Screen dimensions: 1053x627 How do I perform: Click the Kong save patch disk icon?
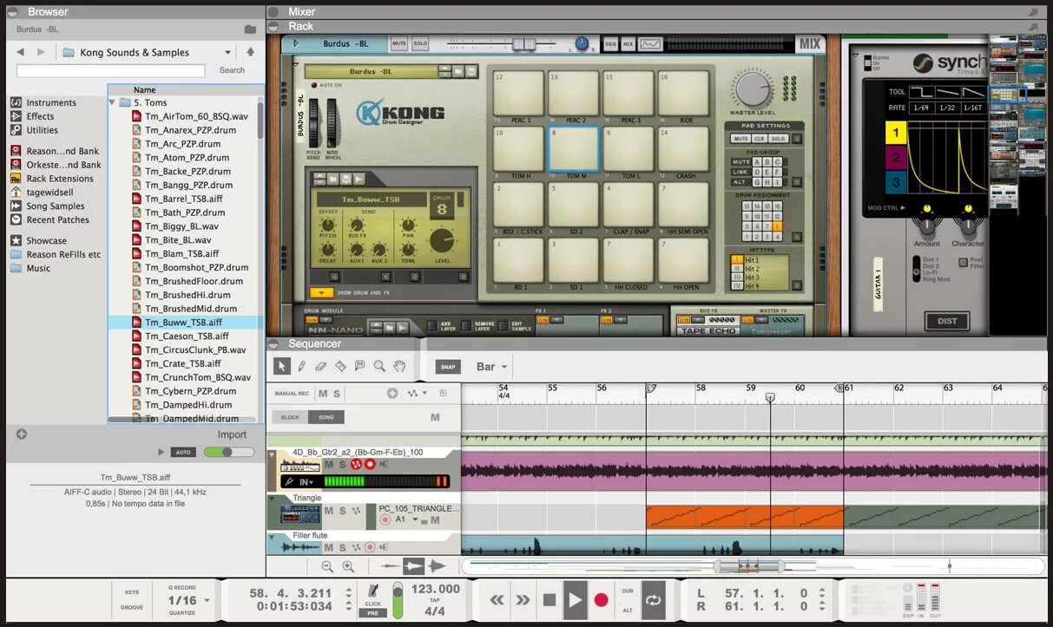471,71
